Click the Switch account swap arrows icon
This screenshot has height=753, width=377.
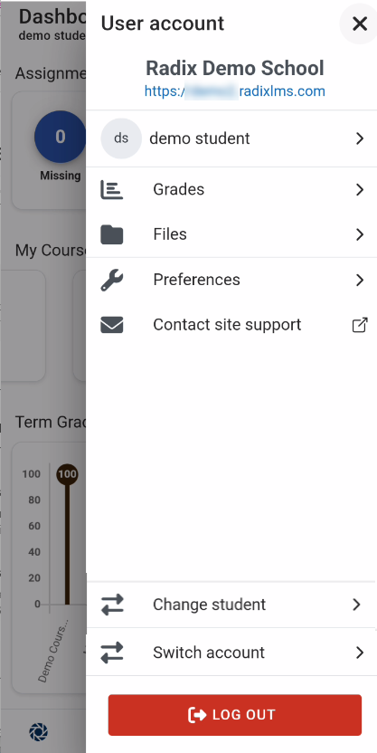click(x=112, y=653)
